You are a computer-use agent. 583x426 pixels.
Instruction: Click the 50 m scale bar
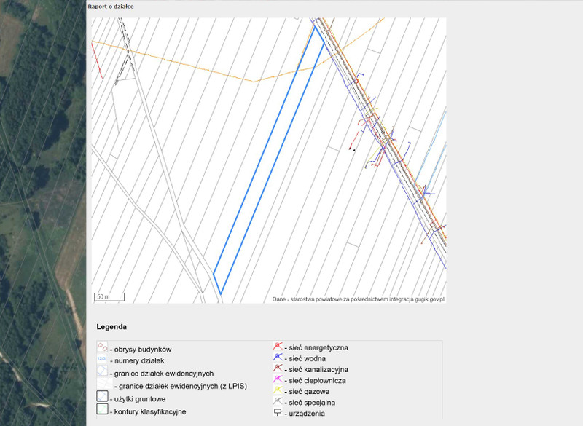pos(109,297)
